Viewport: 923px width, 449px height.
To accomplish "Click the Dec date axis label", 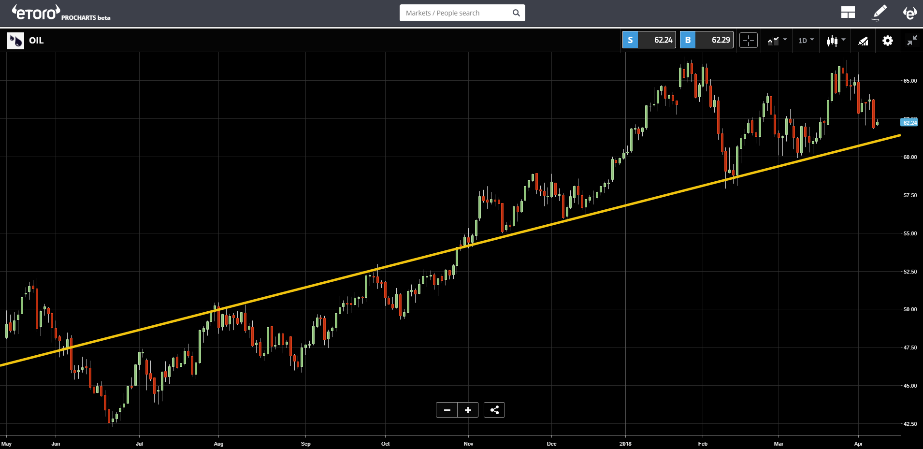I will click(551, 444).
